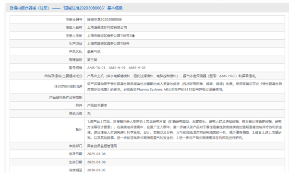This screenshot has width=289, height=173.
Task: Select the value 第三类
Action: click(92, 60)
